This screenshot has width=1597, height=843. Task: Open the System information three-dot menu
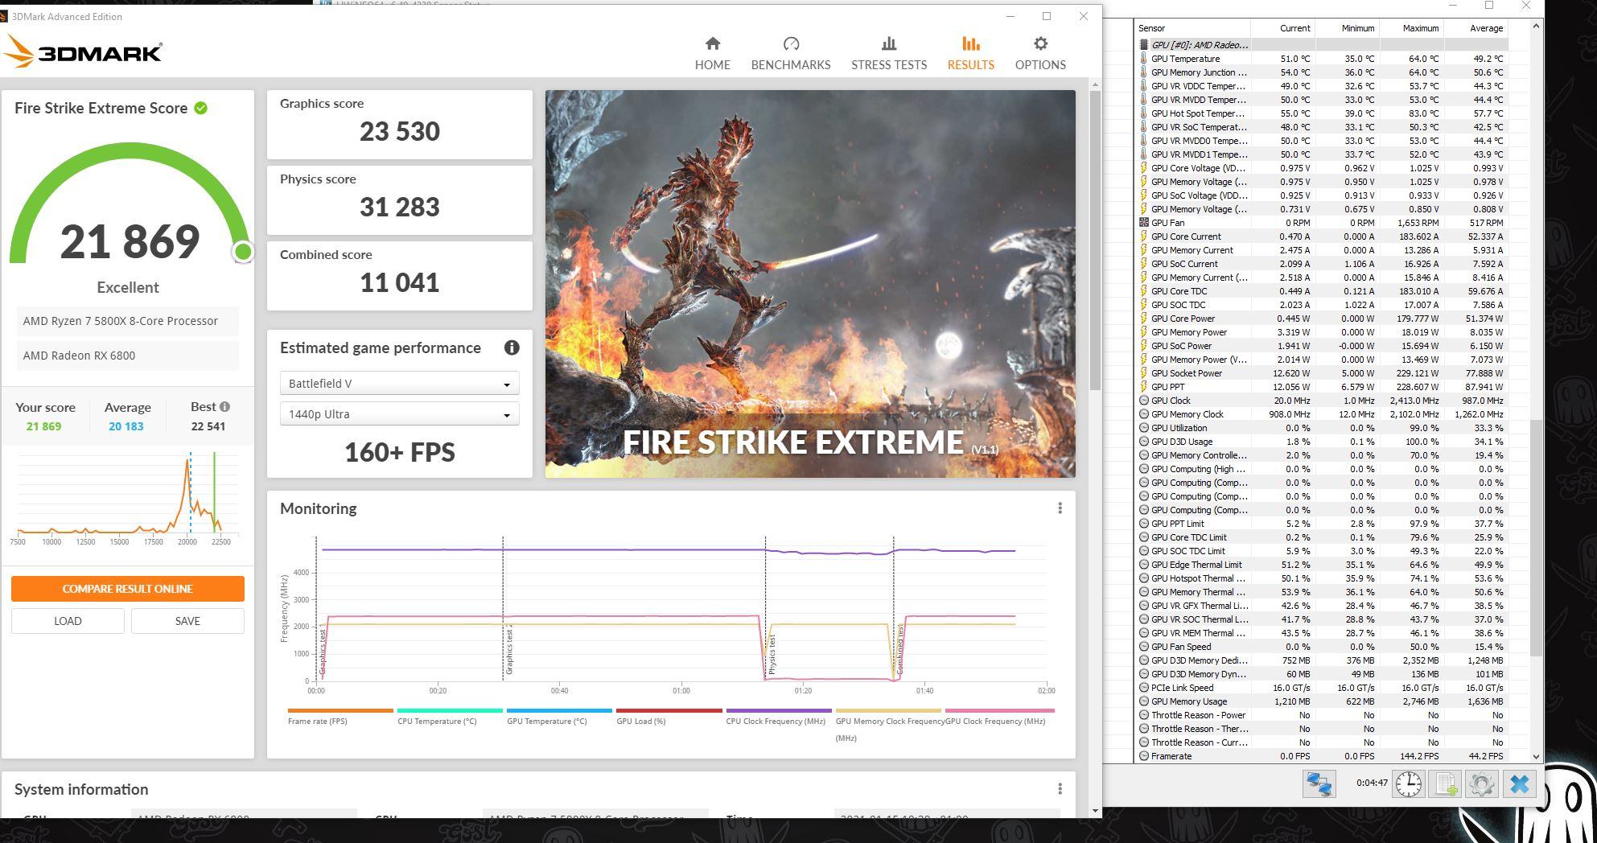(x=1060, y=789)
